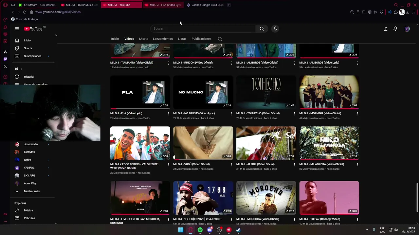Viewport: 419px width, 235px height.
Task: Open the YouTube account avatar menu
Action: [407, 29]
